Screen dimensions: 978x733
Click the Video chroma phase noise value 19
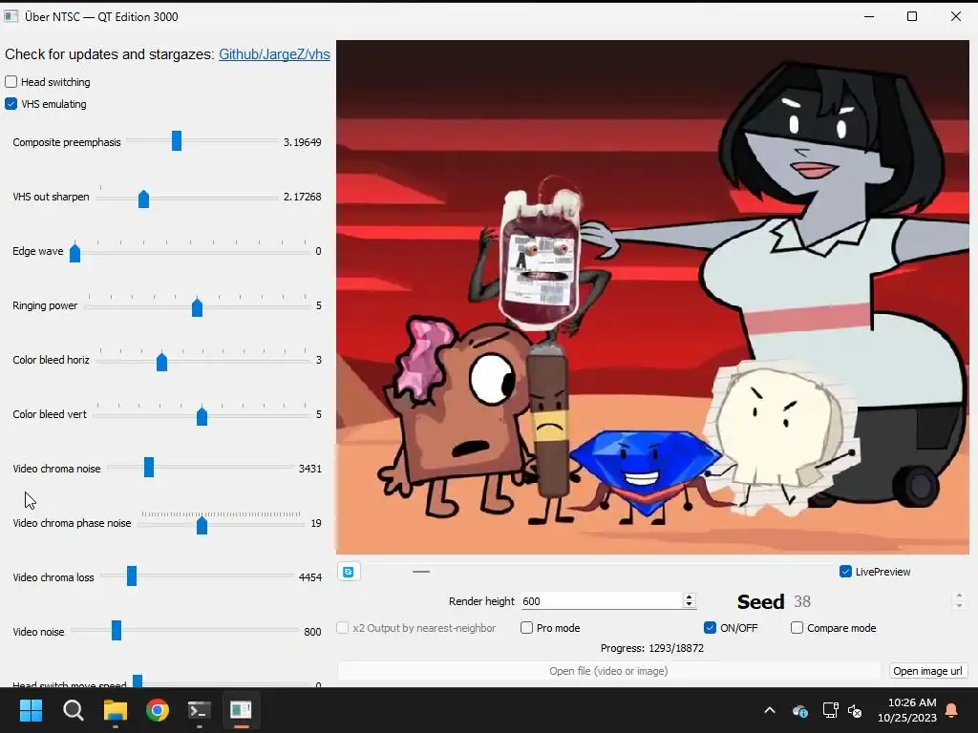[316, 523]
